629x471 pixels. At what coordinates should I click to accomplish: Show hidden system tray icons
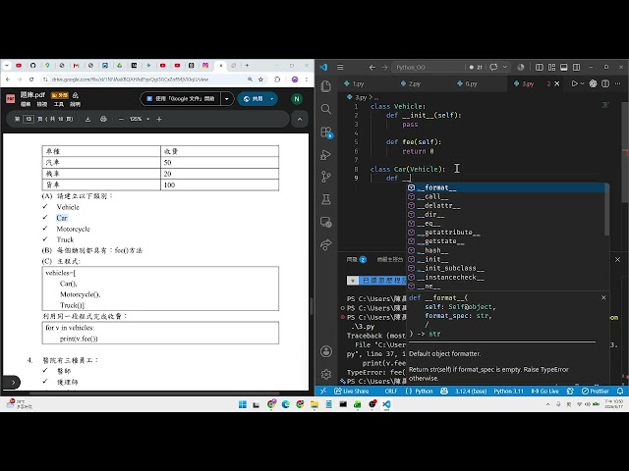(548, 404)
